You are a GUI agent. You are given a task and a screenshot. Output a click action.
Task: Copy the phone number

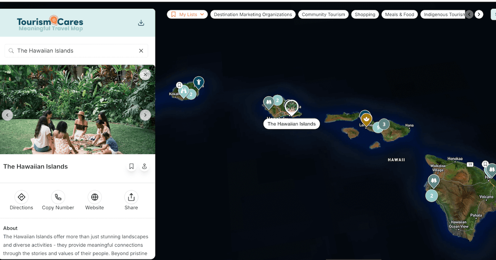[58, 201]
